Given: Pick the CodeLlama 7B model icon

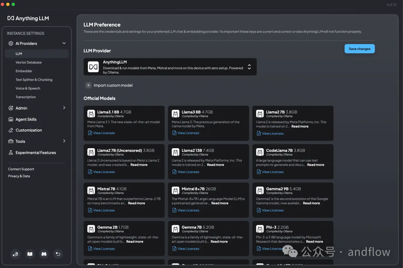Looking at the screenshot, I should click(260, 152).
